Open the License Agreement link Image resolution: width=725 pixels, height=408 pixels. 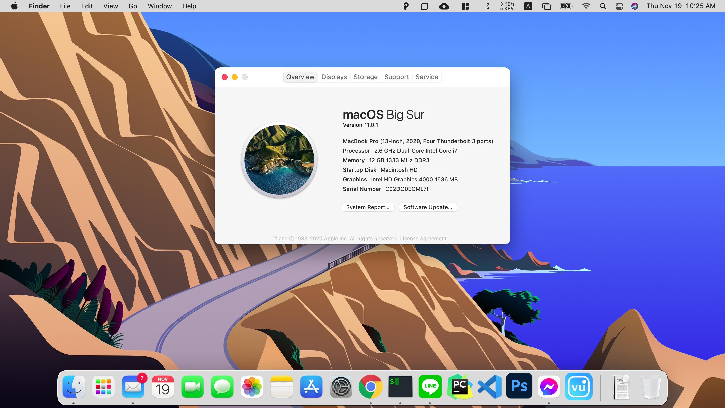(423, 239)
